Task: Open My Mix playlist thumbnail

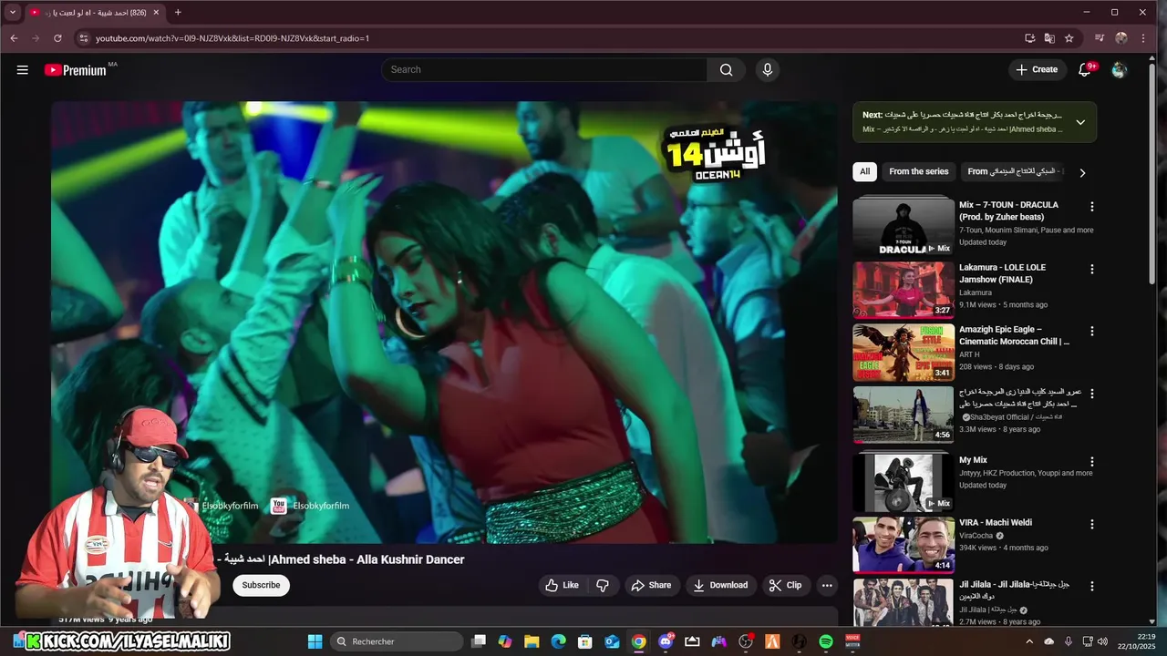Action: click(x=904, y=482)
